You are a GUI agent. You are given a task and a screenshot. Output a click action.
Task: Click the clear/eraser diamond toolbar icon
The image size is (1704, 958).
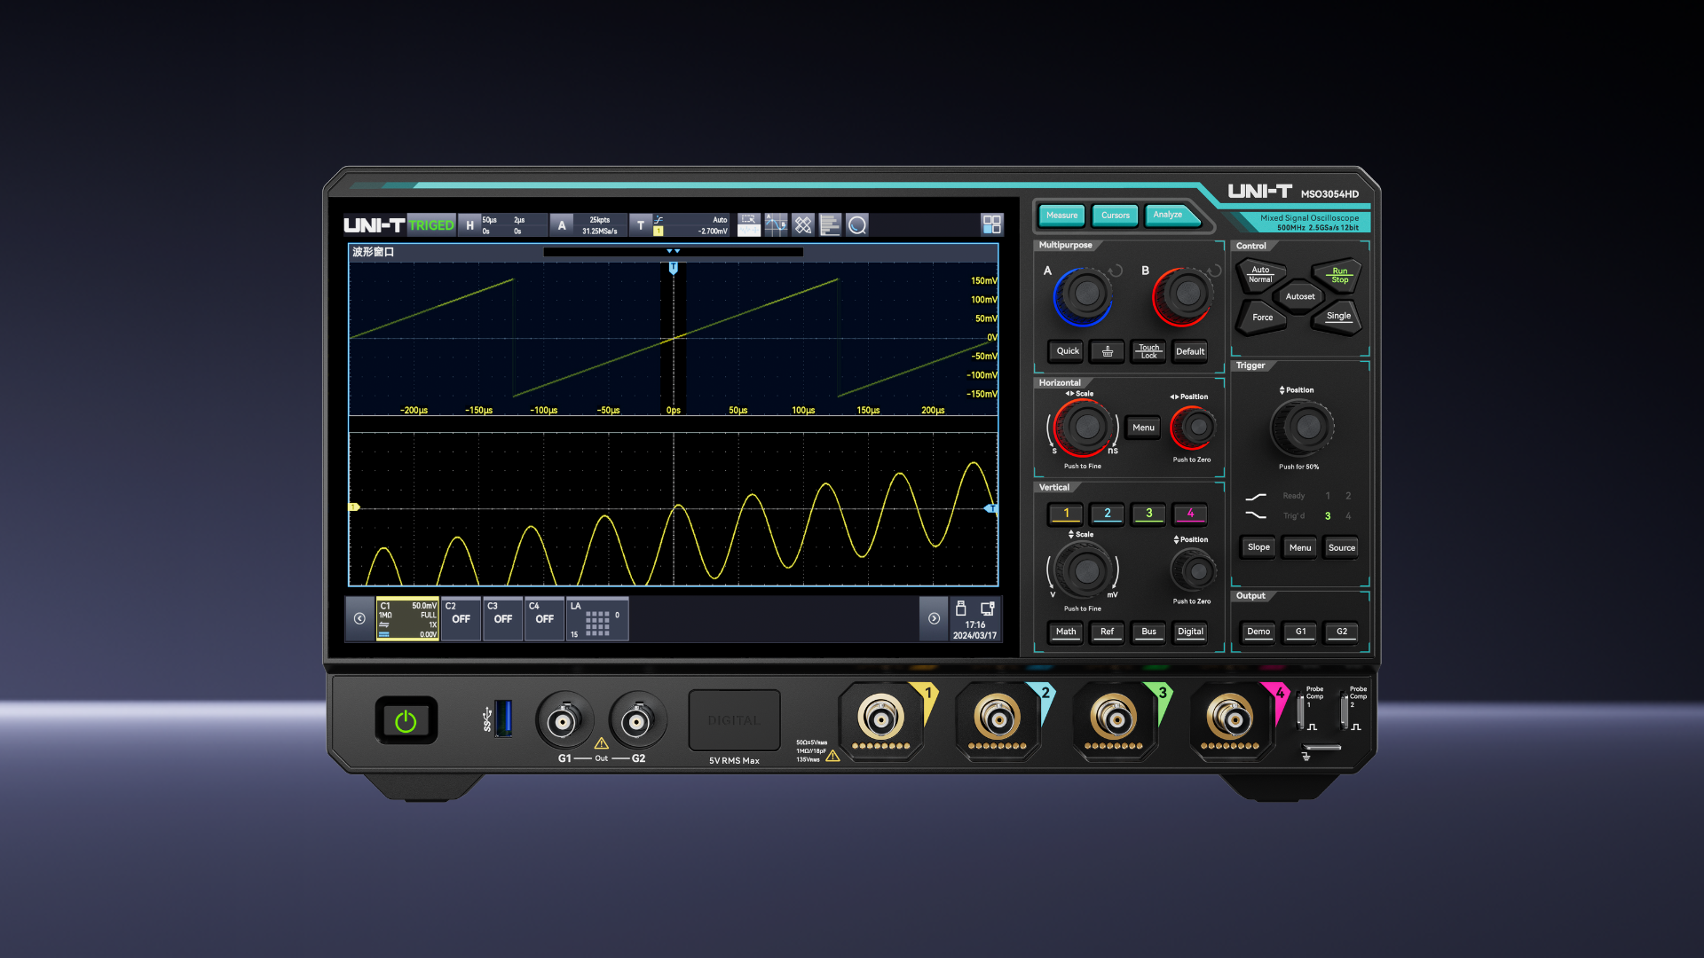pos(803,225)
